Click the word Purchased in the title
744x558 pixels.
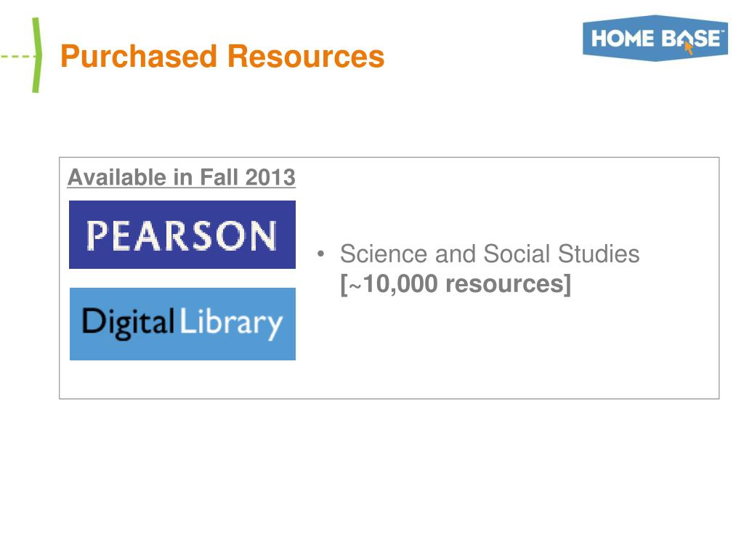click(139, 57)
